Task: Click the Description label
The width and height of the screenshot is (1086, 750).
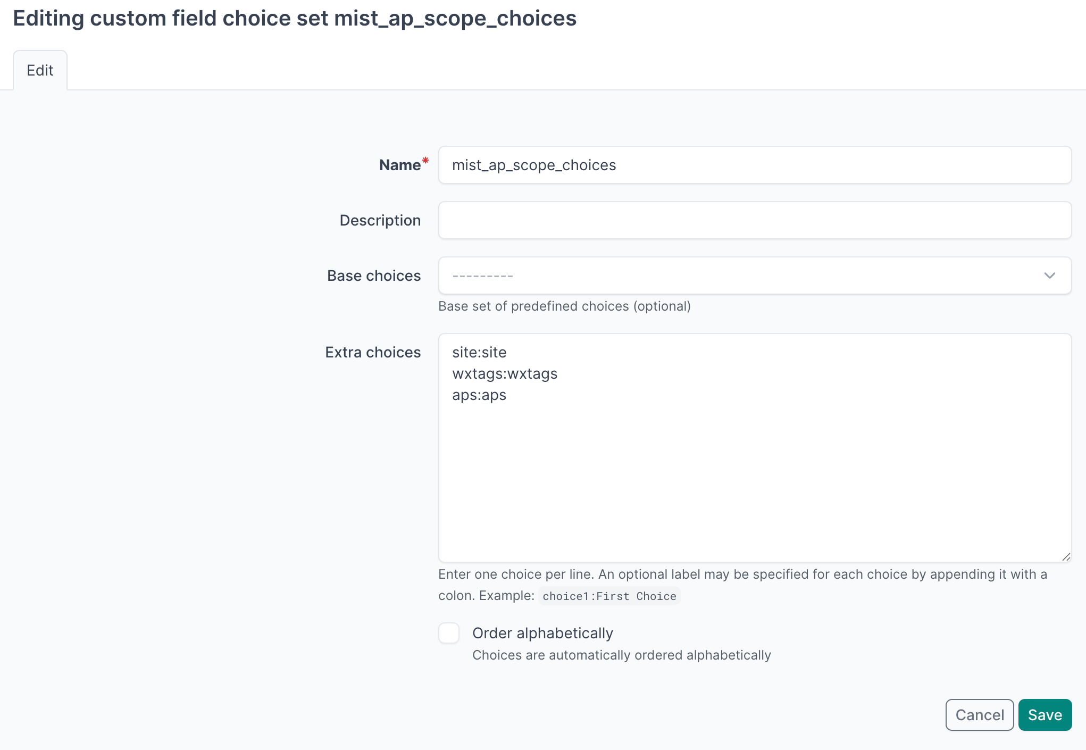Action: 380,220
